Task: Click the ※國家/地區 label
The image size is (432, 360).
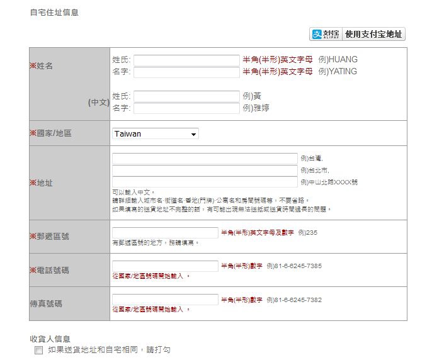Action: point(50,133)
